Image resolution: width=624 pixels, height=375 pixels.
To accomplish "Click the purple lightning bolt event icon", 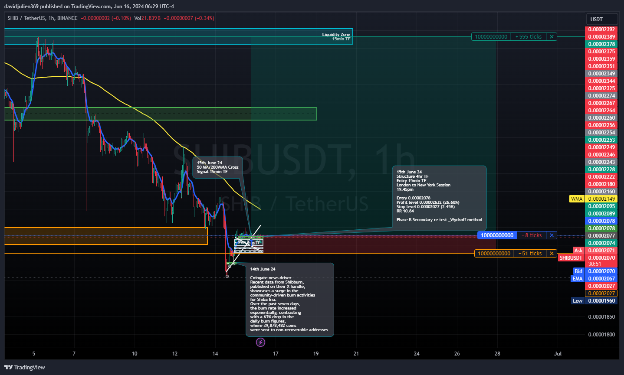I will tap(260, 342).
